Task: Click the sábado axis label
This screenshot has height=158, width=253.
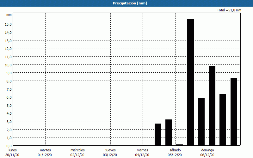Action: point(175,150)
